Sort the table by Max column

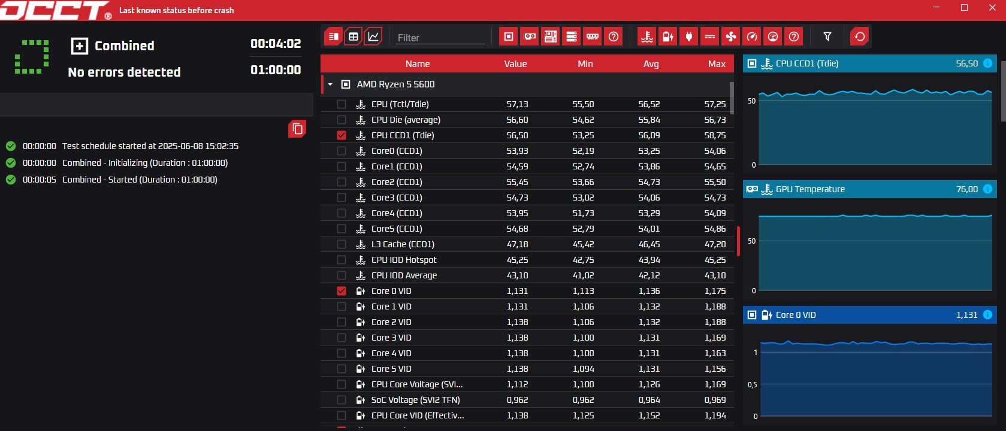point(717,64)
